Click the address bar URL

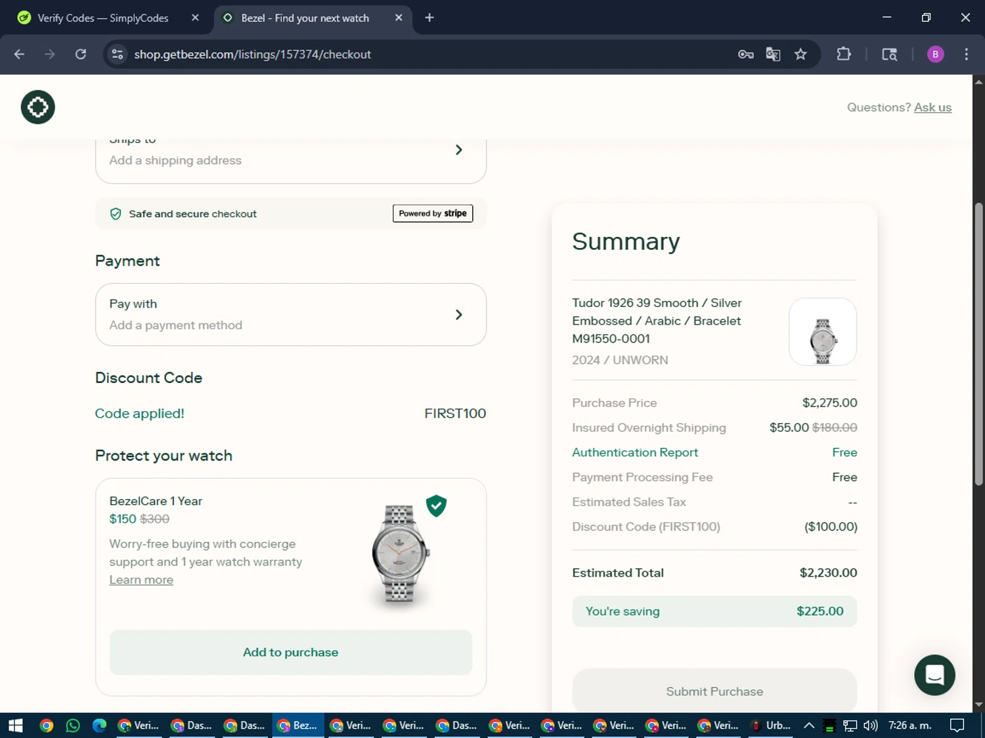click(252, 54)
